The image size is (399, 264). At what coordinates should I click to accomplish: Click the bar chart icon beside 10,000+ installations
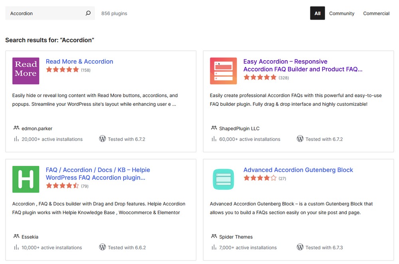tap(16, 247)
